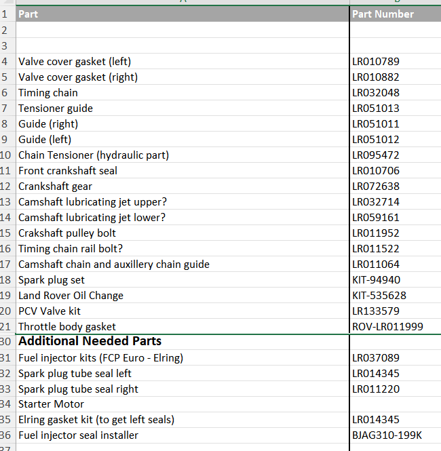The height and width of the screenshot is (451, 441).
Task: Select part number LR051012
Action: pos(396,139)
